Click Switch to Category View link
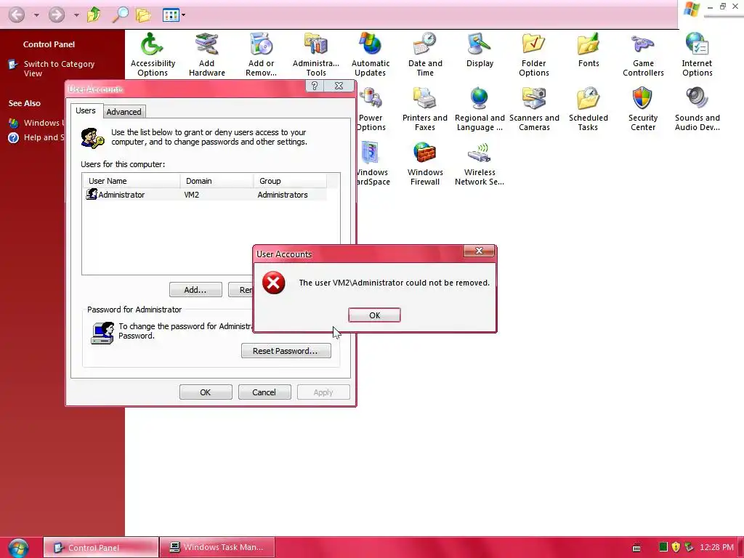This screenshot has width=744, height=558. (59, 68)
